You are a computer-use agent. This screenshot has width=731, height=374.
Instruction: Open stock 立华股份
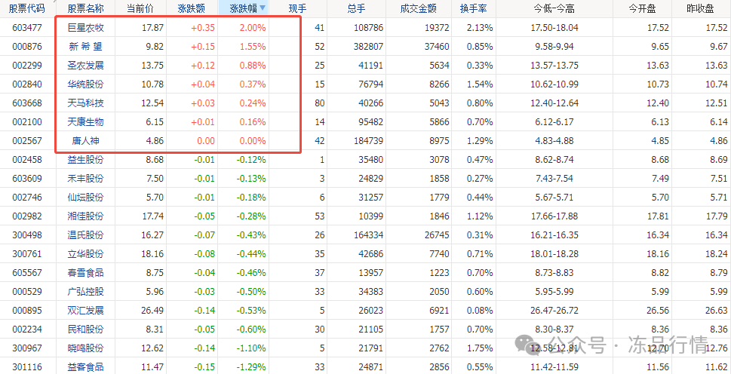85,254
